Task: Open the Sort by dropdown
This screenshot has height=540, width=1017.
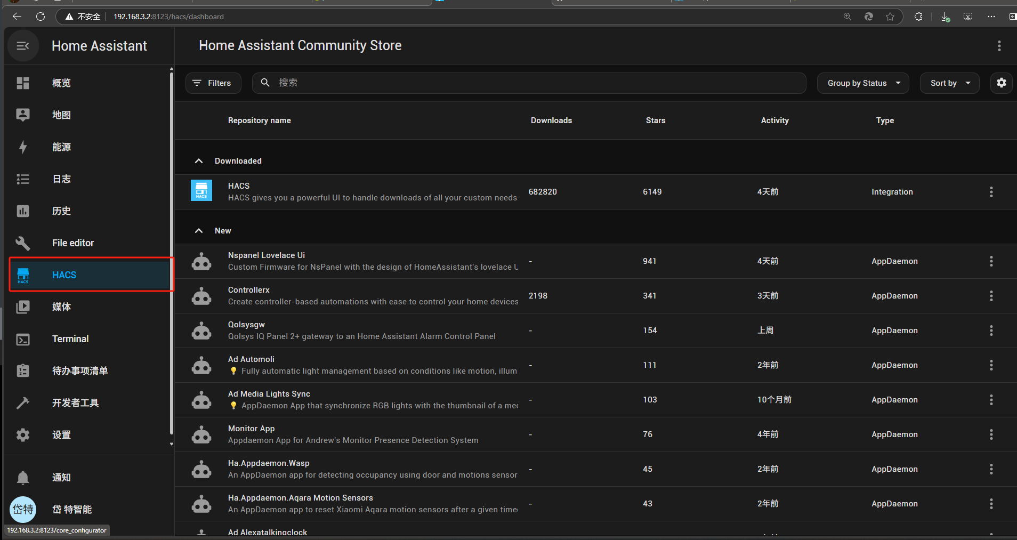Action: coord(949,83)
